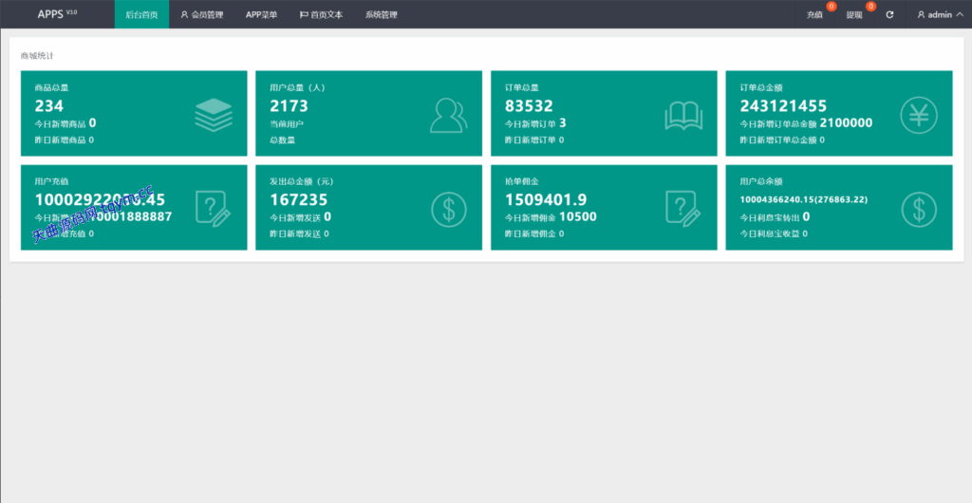The image size is (972, 503).
Task: Click the 抢单佣金 card title
Action: 522,181
